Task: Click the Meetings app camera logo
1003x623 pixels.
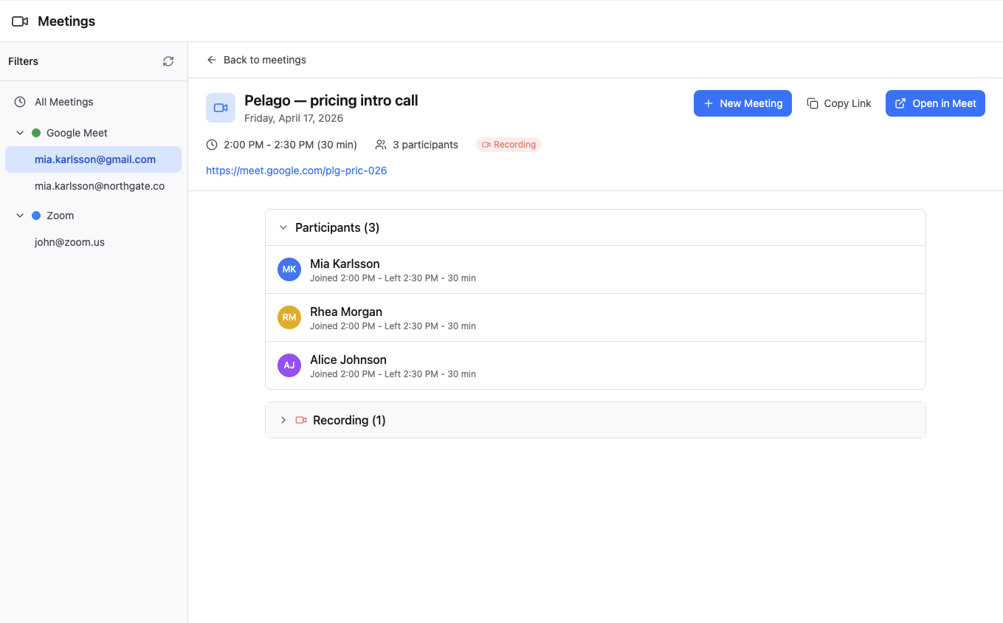Action: coord(19,21)
